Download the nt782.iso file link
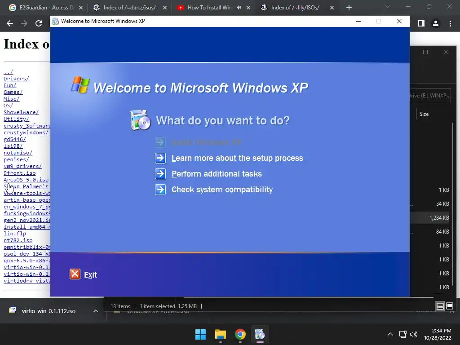 click(x=18, y=240)
